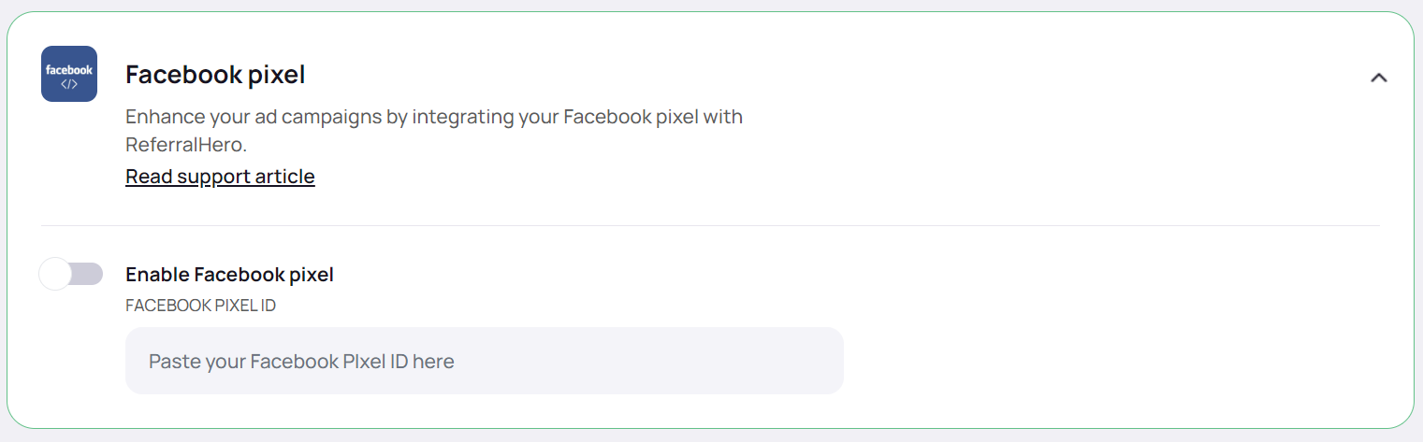This screenshot has height=442, width=1423.
Task: Click the empty right end of the Pixel ID field
Action: 786,361
